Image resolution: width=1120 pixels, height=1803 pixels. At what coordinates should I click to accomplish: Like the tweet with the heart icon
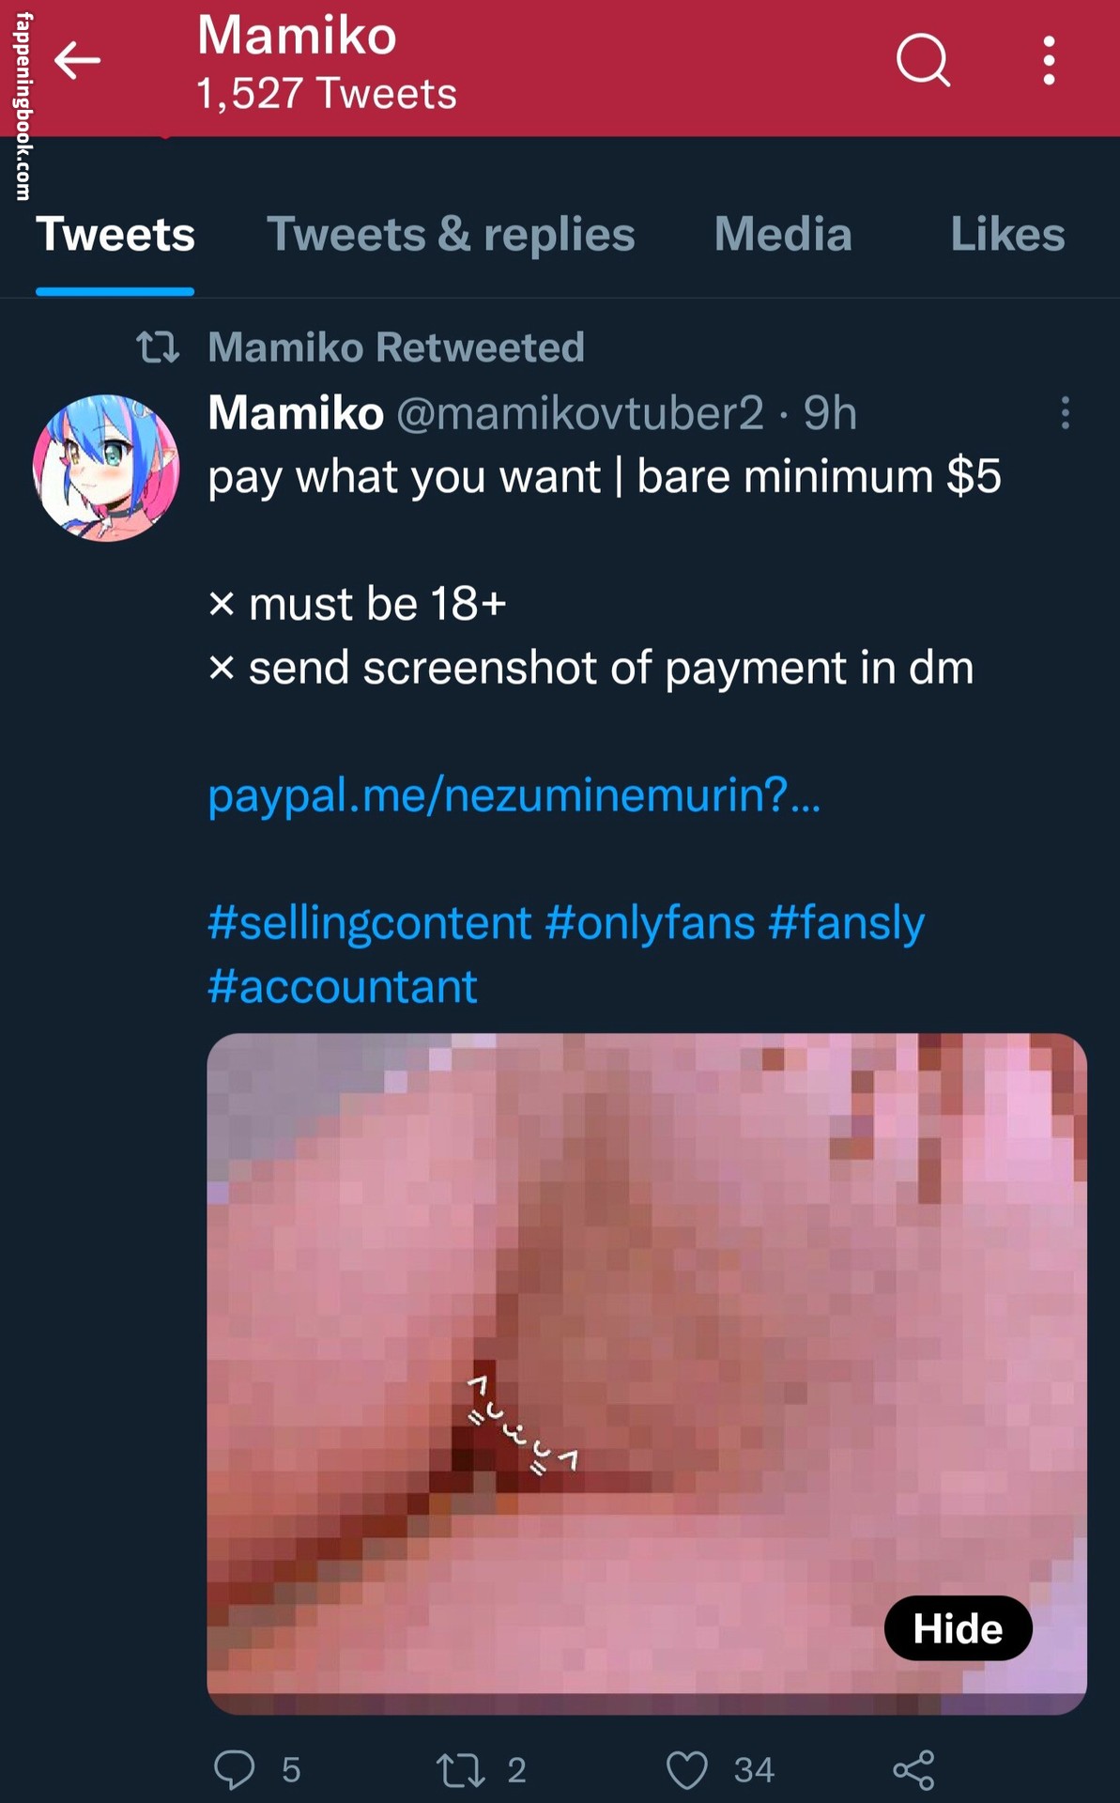pos(686,1770)
